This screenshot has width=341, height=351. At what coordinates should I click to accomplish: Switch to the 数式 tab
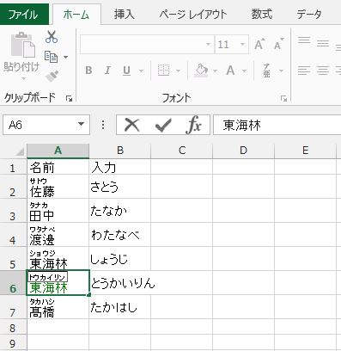click(261, 14)
